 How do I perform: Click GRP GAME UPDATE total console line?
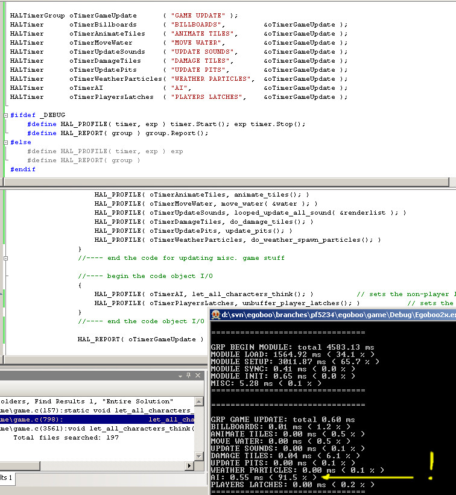pos(283,420)
